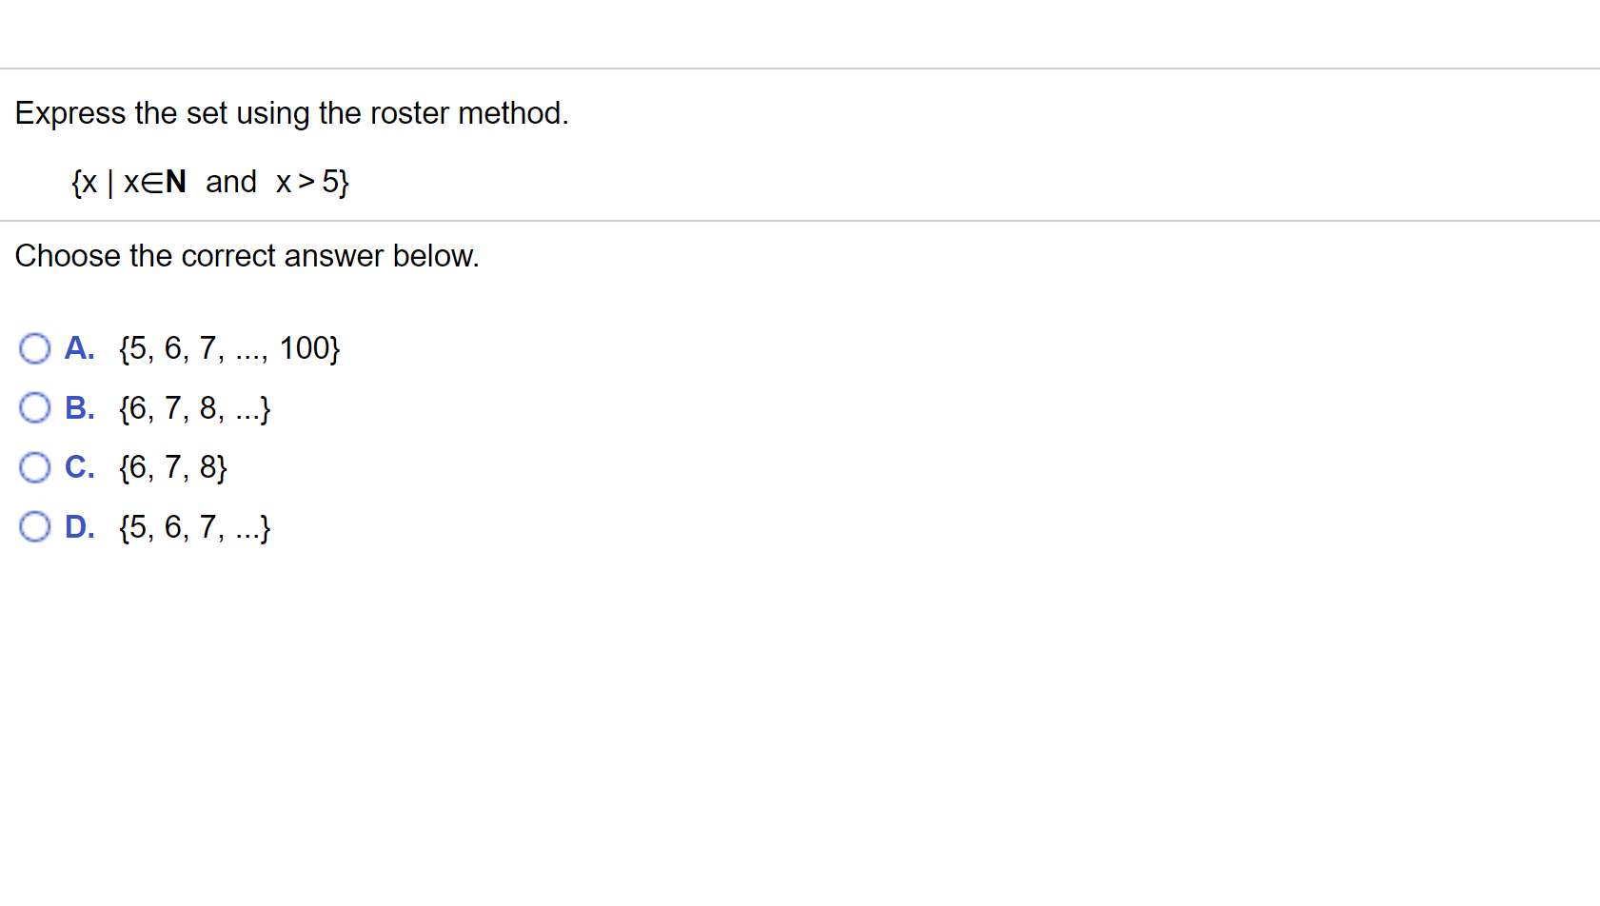This screenshot has height=906, width=1600.
Task: Click the set notation {x | x∈N and x > 5}
Action: click(208, 181)
